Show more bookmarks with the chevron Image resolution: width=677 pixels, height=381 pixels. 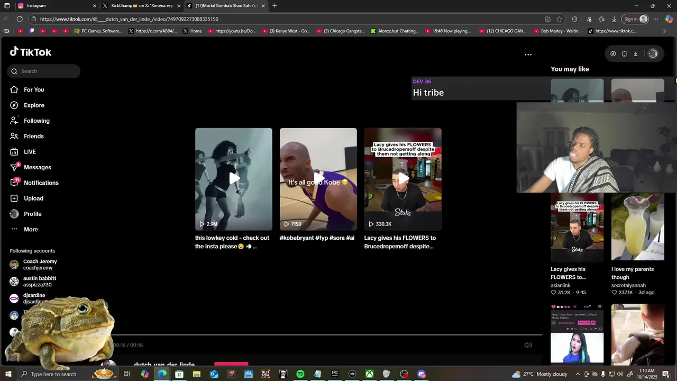click(x=664, y=31)
